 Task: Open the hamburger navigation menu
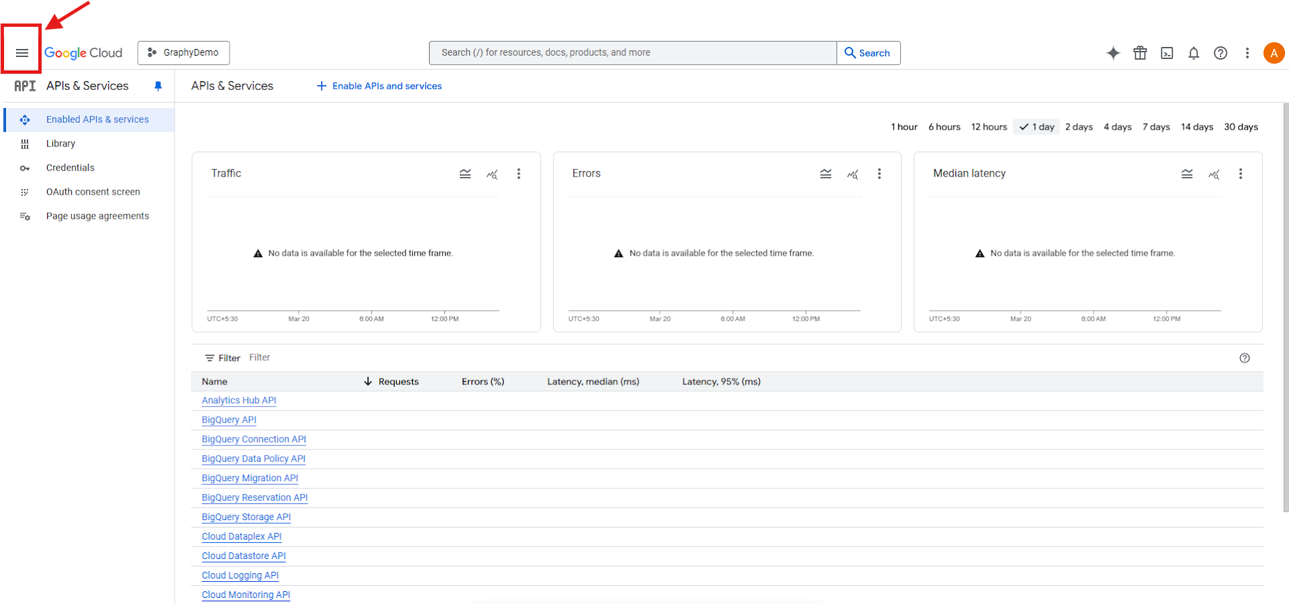click(22, 53)
